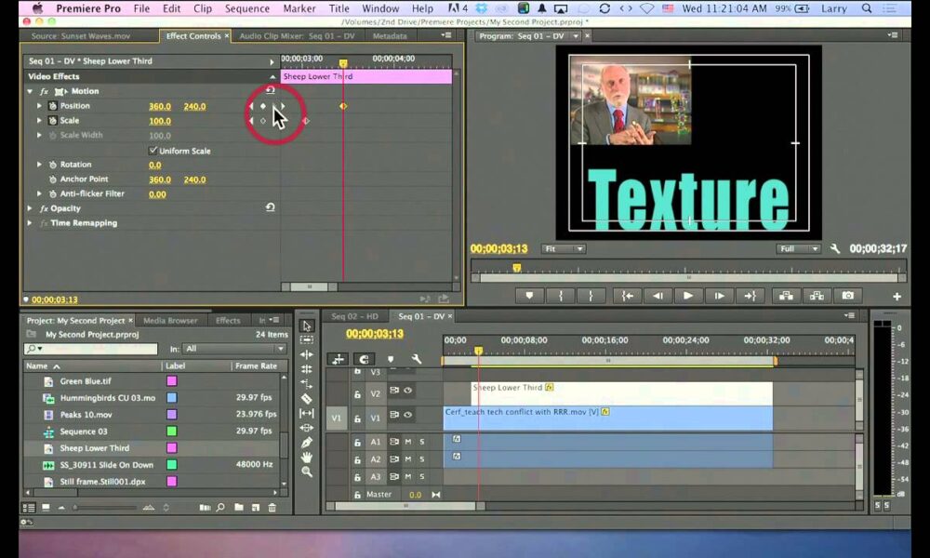Delete selected item with project trash icon
This screenshot has height=558, width=930.
point(272,508)
